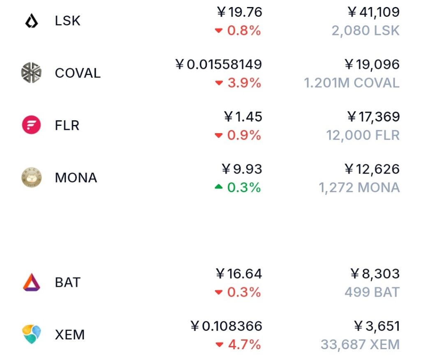Click the 2,080 LSK holdings amount
This screenshot has width=421, height=357.
(365, 31)
